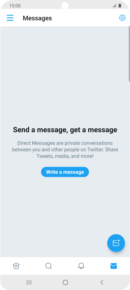
Task: Tap the battery status icon
Action: coord(120,5)
